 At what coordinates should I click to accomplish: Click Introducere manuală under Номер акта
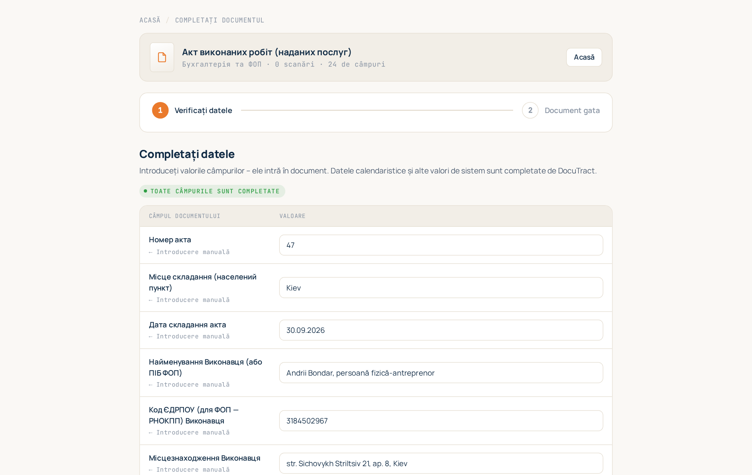[x=189, y=252]
